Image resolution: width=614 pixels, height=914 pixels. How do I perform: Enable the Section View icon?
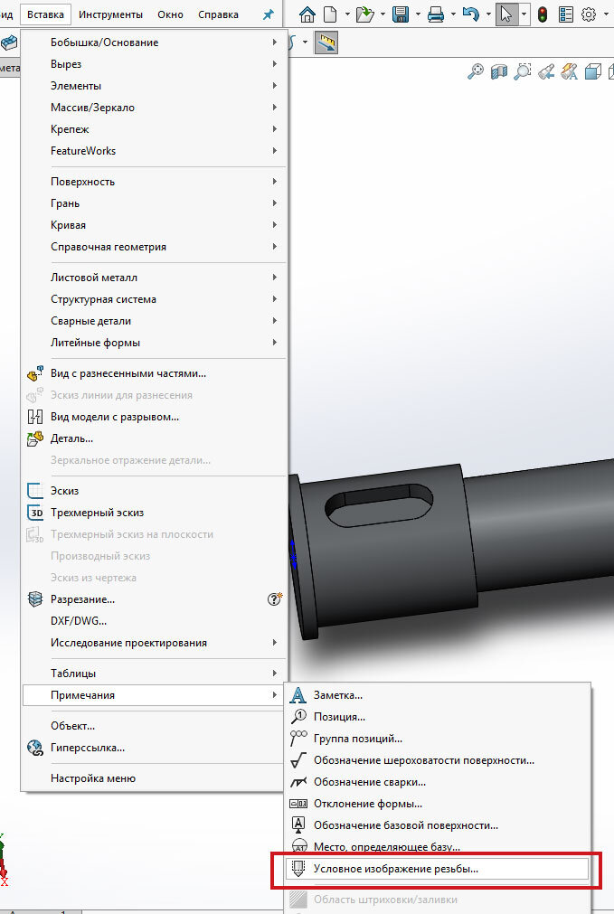[499, 71]
